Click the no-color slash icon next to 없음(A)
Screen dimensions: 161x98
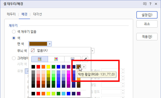pyautogui.click(x=33, y=50)
